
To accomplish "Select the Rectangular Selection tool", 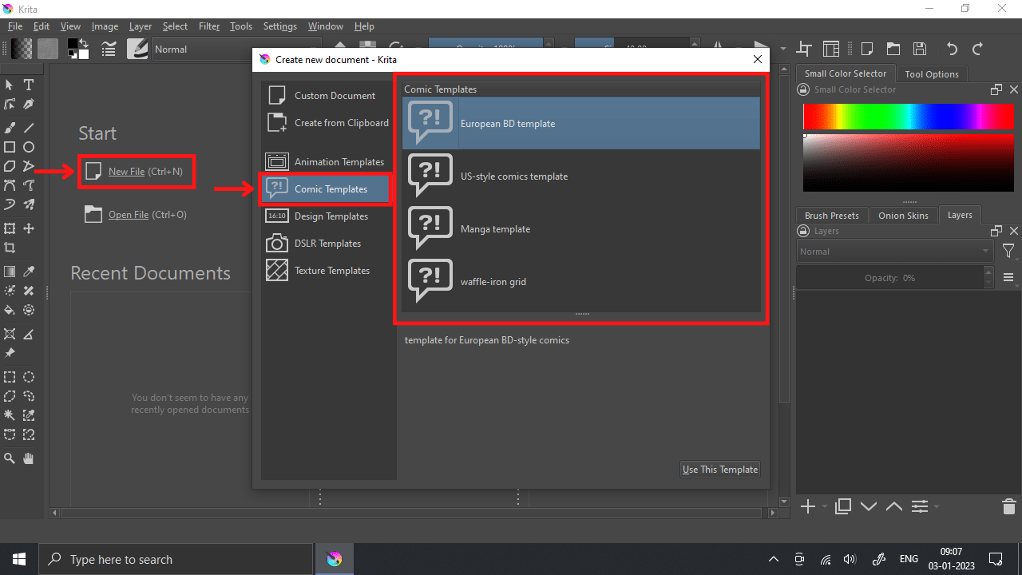I will (10, 377).
